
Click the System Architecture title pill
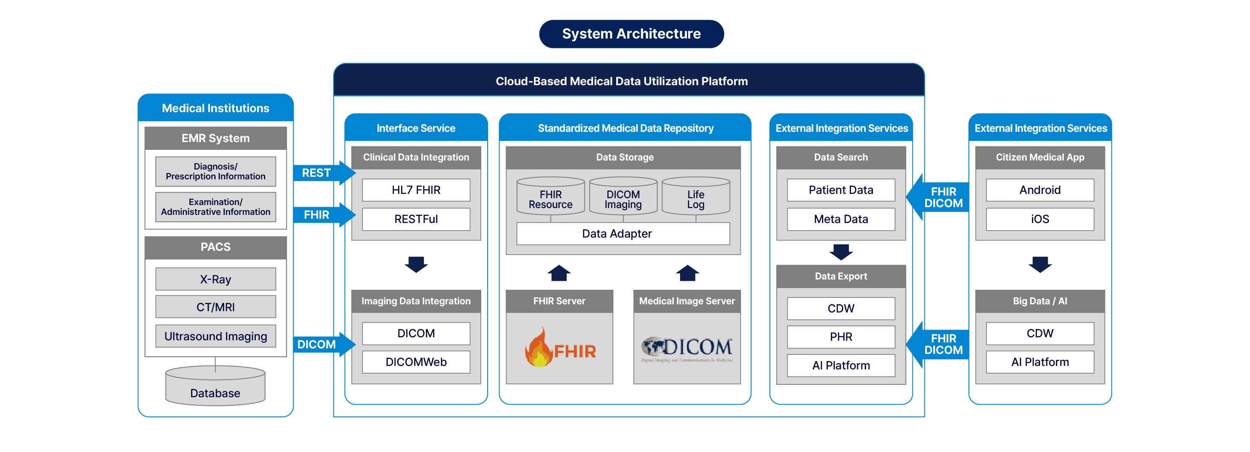[x=631, y=34]
